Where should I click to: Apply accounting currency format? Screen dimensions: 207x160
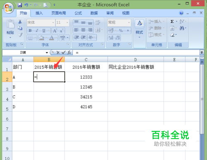pyautogui.click(x=111, y=31)
